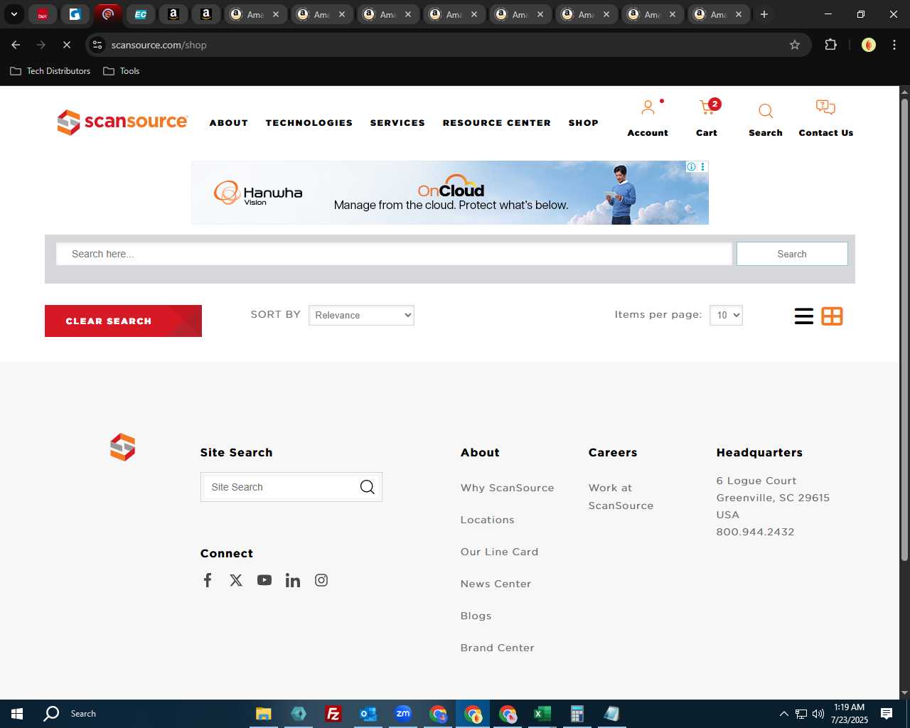This screenshot has width=910, height=728.
Task: Click the Search magnifier icon in header
Action: [x=766, y=111]
